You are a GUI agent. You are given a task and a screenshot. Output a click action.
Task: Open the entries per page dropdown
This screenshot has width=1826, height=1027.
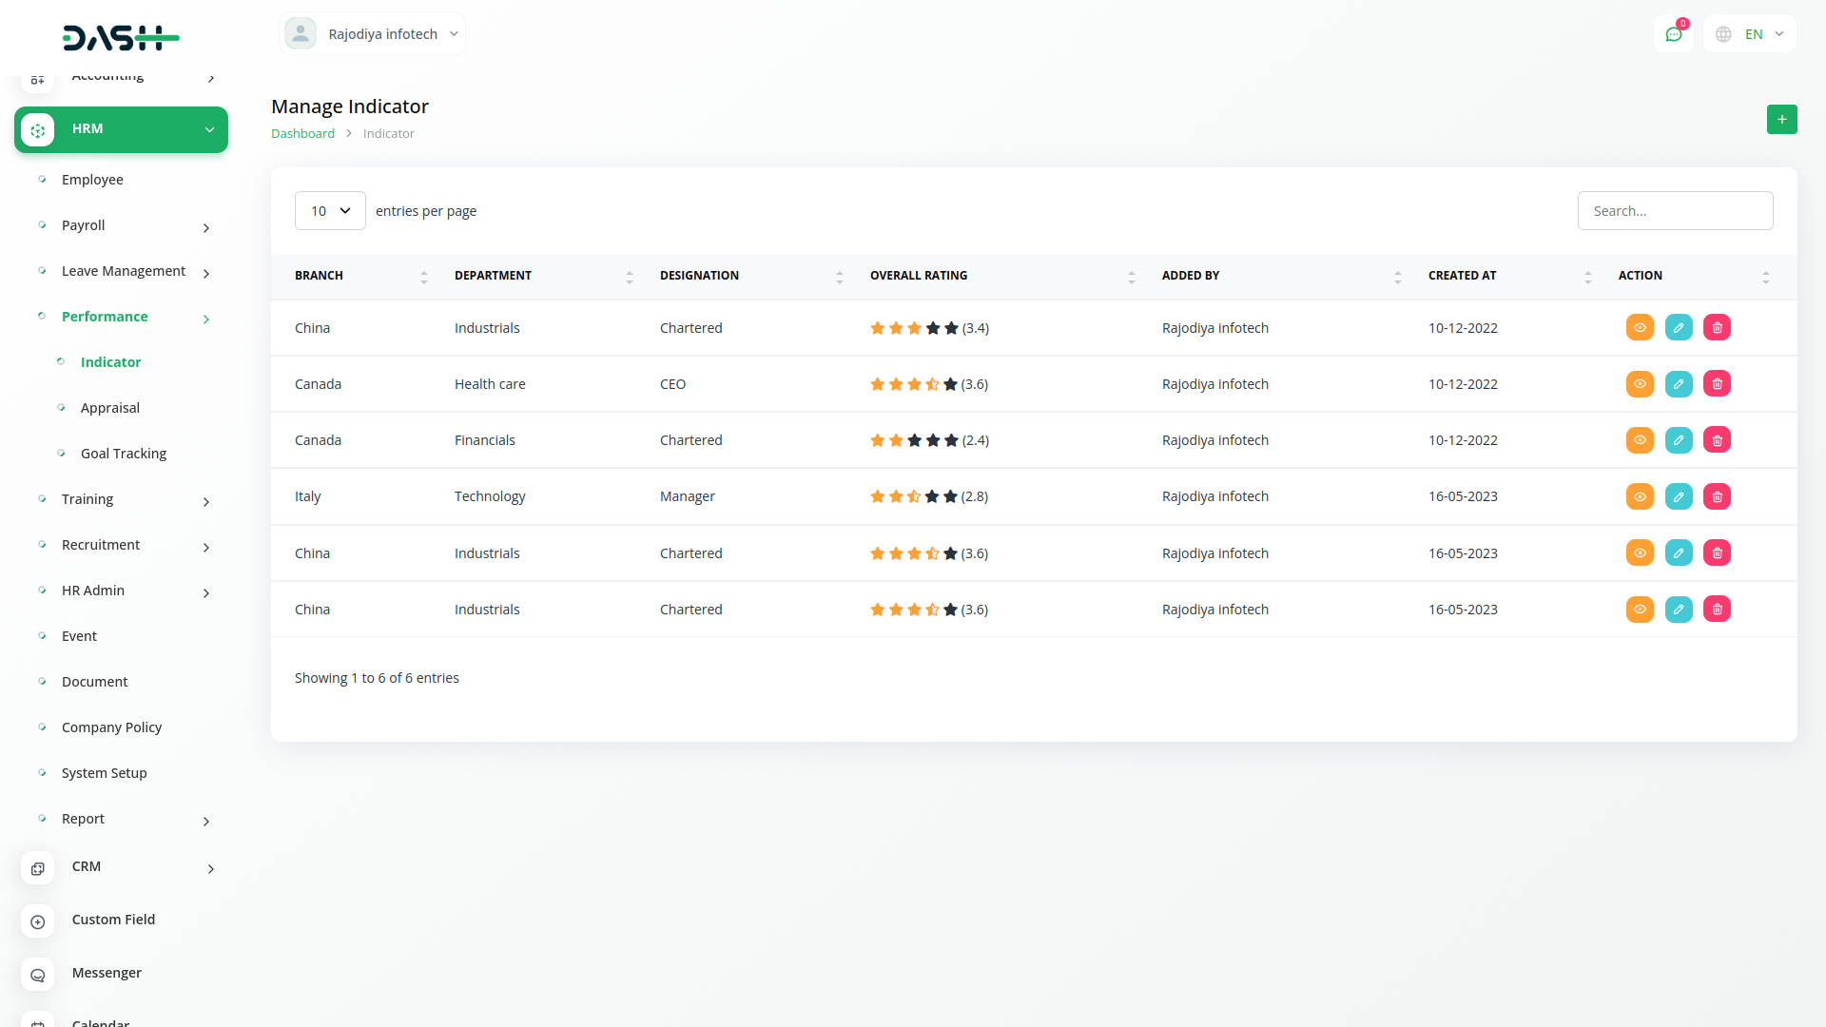pos(330,211)
